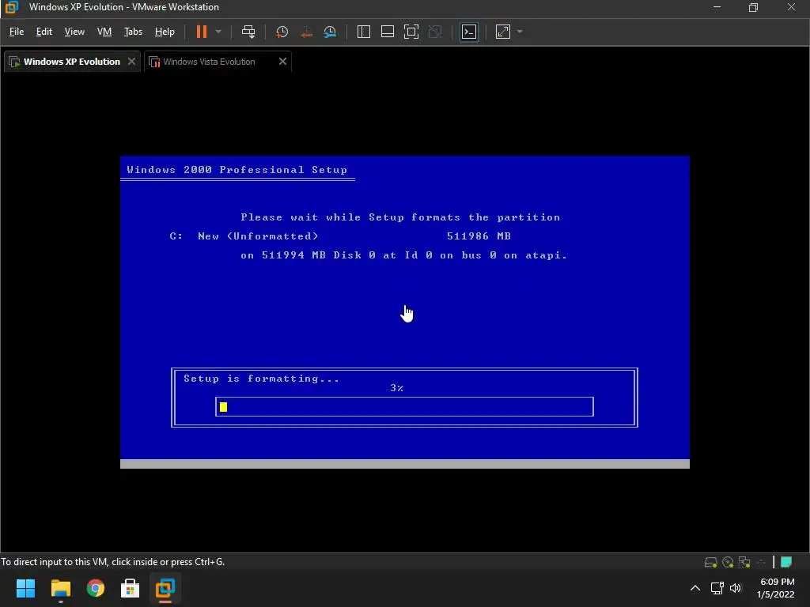Viewport: 810px width, 607px height.
Task: Open the network system tray icon
Action: coord(717,588)
